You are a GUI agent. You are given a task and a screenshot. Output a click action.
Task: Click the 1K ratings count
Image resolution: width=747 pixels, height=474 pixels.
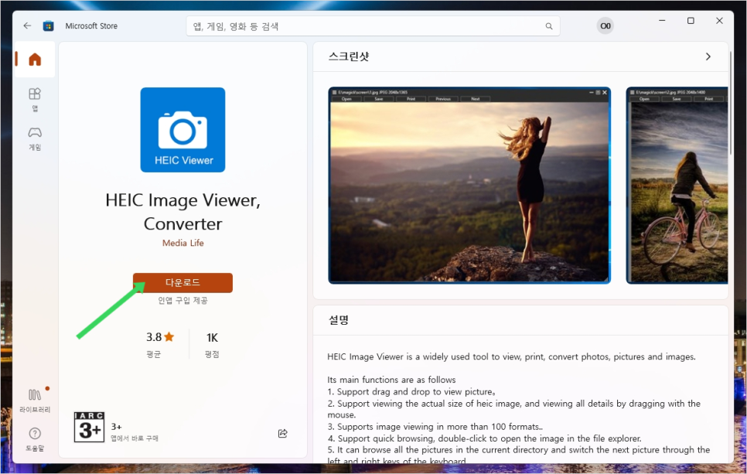click(212, 338)
